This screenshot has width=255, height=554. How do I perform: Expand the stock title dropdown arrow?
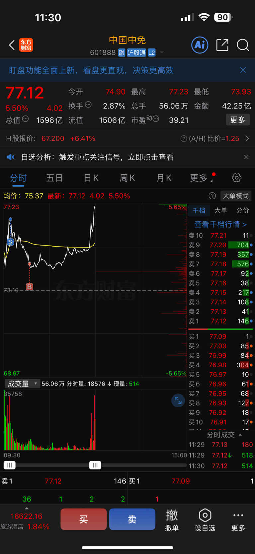(162, 53)
